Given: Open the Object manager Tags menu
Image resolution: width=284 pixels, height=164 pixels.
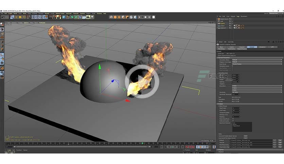Looking at the screenshot, I should (x=238, y=17).
